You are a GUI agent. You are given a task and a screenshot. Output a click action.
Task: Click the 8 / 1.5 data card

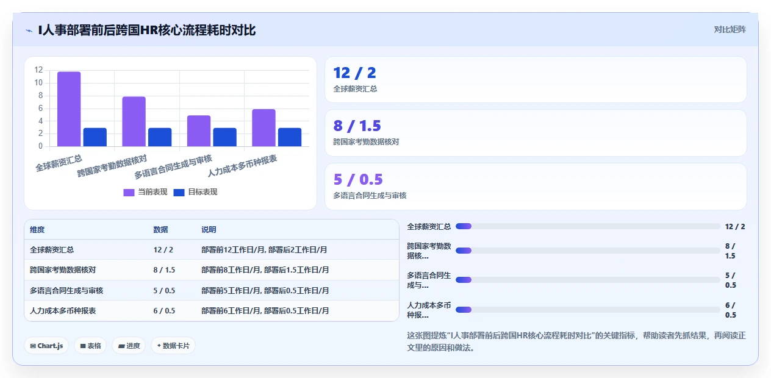click(x=536, y=133)
